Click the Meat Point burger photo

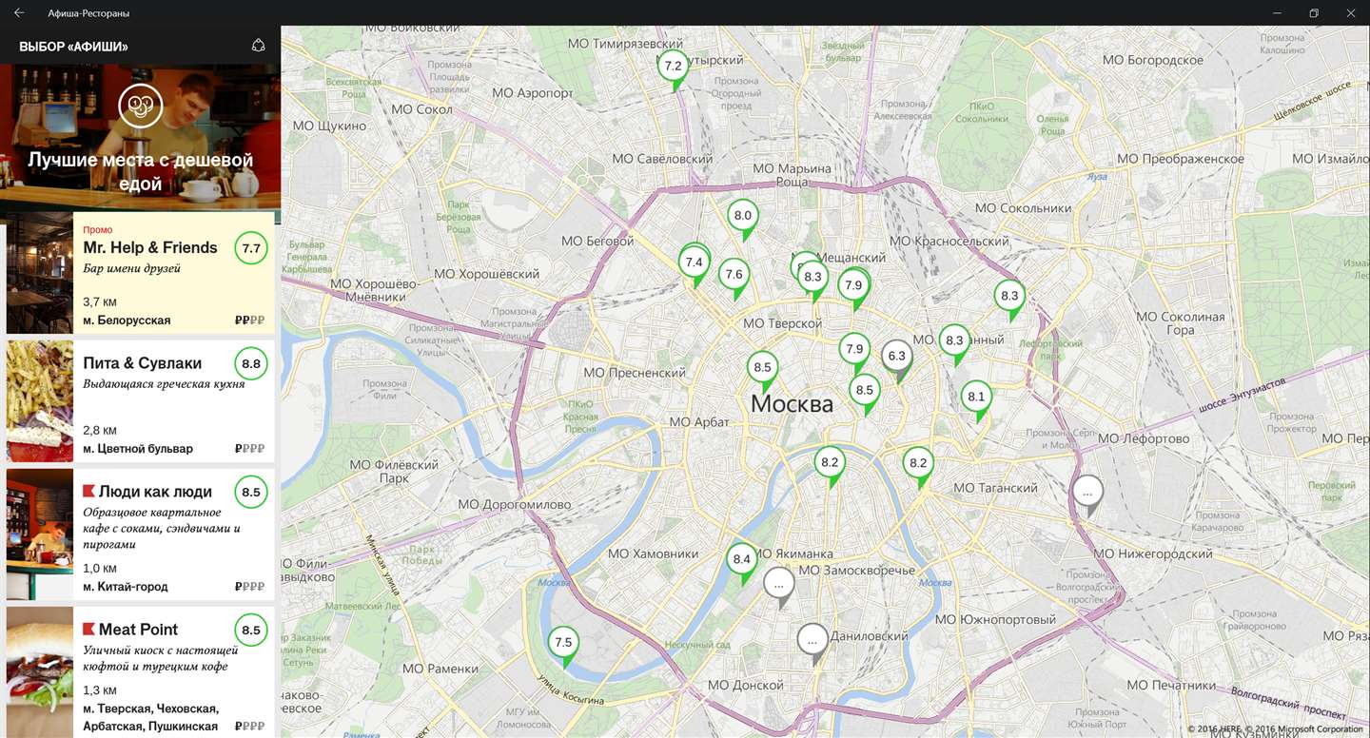click(40, 672)
